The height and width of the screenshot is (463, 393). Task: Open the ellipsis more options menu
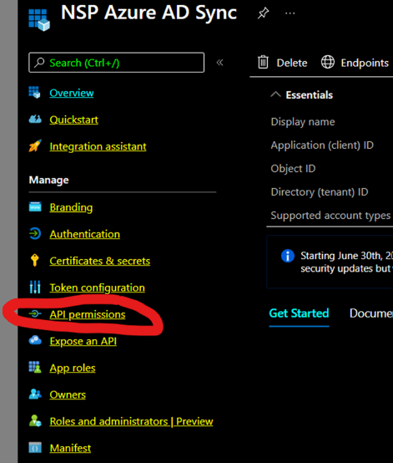[290, 13]
